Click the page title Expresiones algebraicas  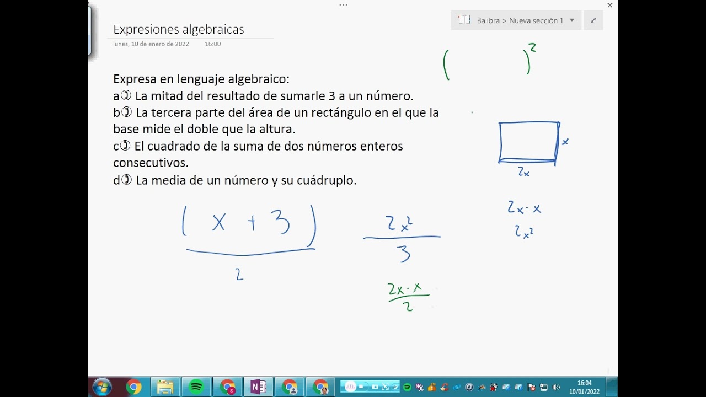179,29
